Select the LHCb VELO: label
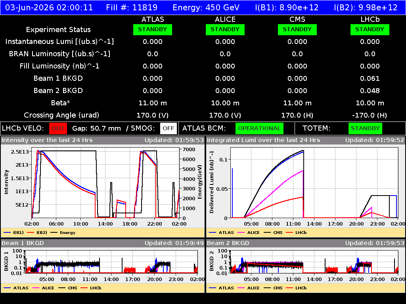Screen dimensions: 406x304 [x=23, y=129]
